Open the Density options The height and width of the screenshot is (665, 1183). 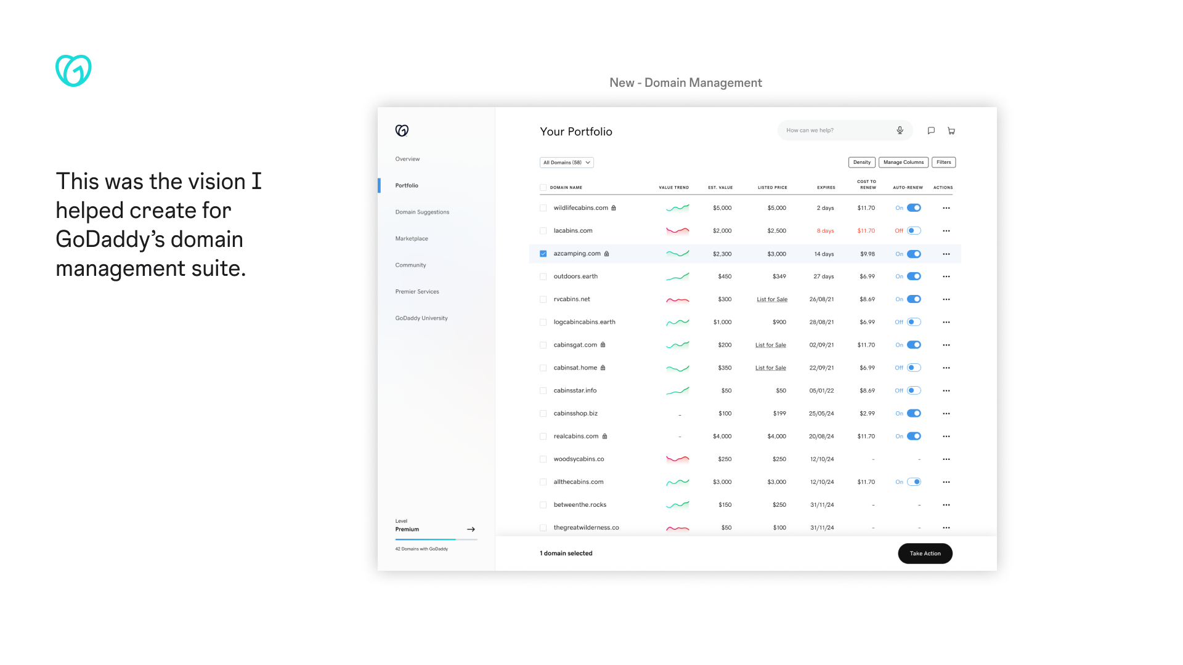point(861,163)
